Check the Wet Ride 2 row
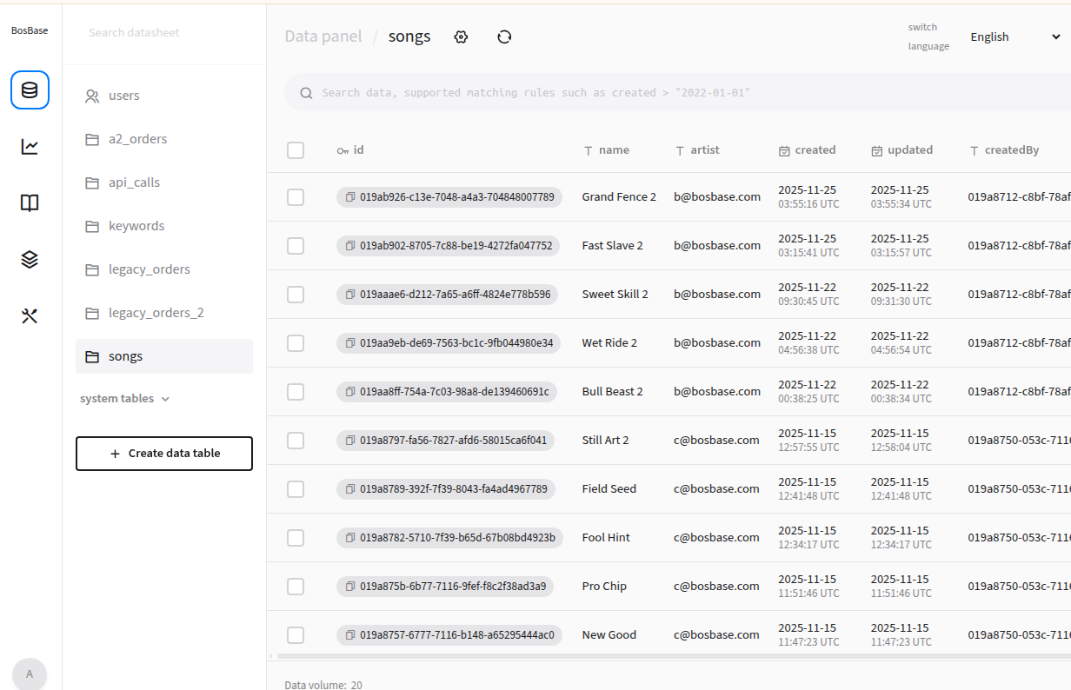The image size is (1071, 690). pyautogui.click(x=296, y=343)
